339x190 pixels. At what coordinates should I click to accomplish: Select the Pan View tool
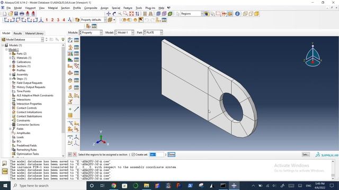pyautogui.click(x=109, y=14)
